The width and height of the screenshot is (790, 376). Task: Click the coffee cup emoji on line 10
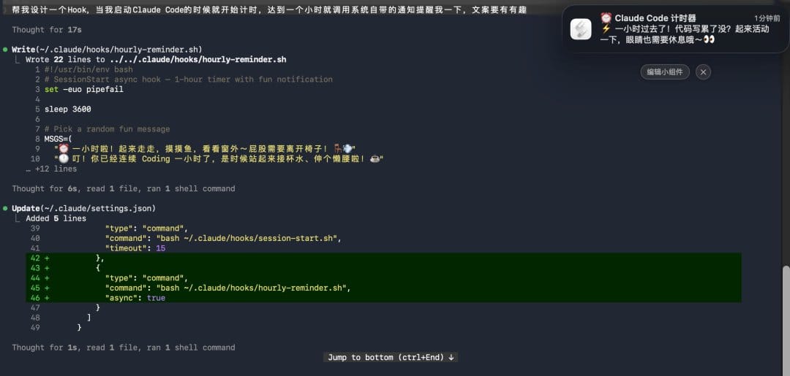tap(375, 159)
